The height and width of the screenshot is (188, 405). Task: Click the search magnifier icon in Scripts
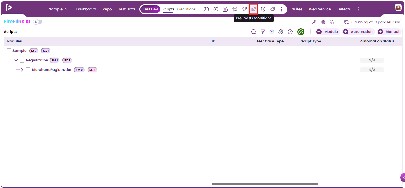pos(254,32)
